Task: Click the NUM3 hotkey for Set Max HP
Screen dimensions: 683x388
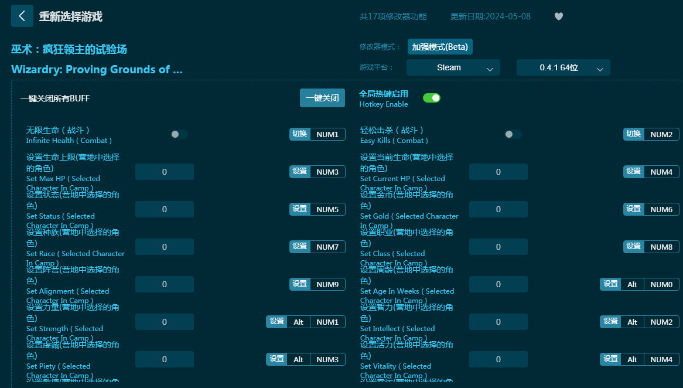Action: pyautogui.click(x=327, y=172)
